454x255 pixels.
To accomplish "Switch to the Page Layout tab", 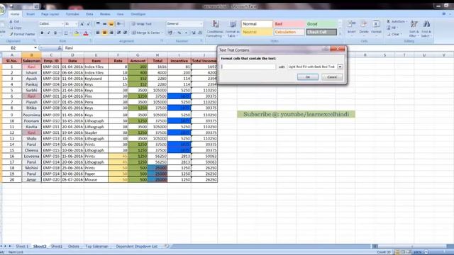I will (50, 14).
